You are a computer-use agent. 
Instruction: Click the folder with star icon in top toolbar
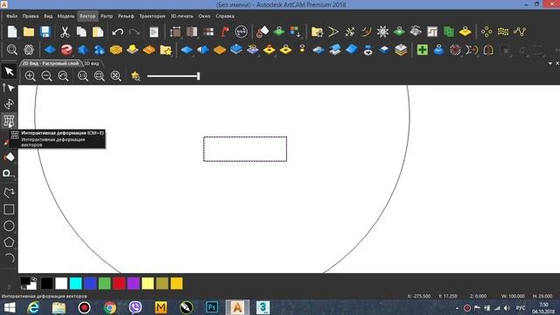[317, 31]
